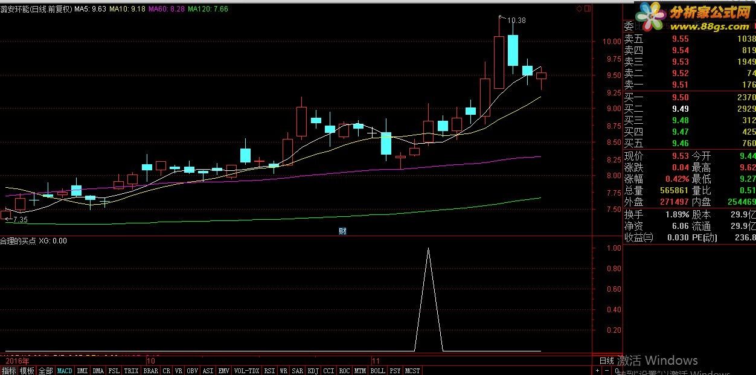
Task: Click the 10.38 high price annotation
Action: pos(516,20)
